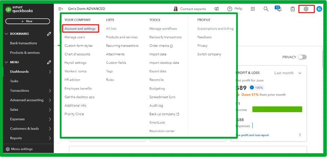Click Contact experts text
The height and width of the screenshot is (157, 327).
pos(193,9)
